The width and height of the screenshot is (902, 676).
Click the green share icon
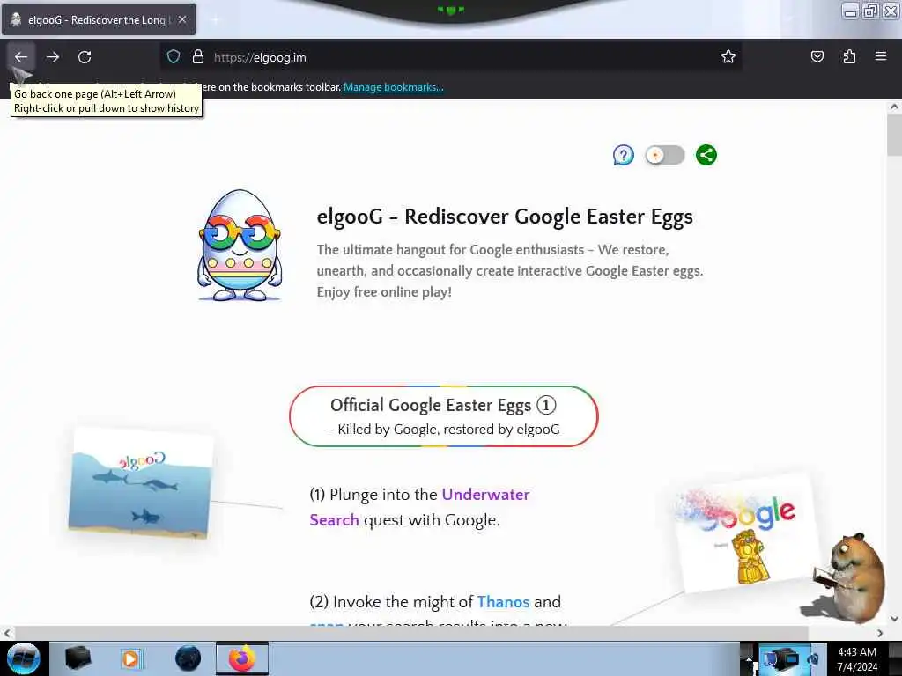tap(706, 155)
